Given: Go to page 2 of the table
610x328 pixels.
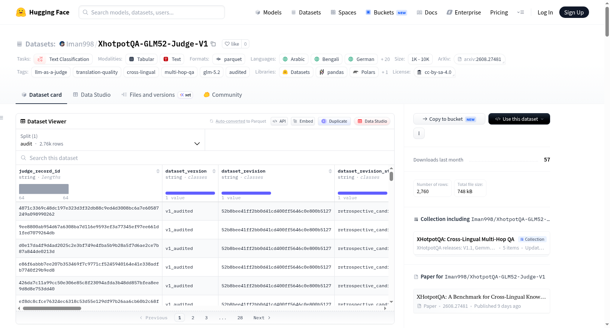Looking at the screenshot, I should [193, 318].
